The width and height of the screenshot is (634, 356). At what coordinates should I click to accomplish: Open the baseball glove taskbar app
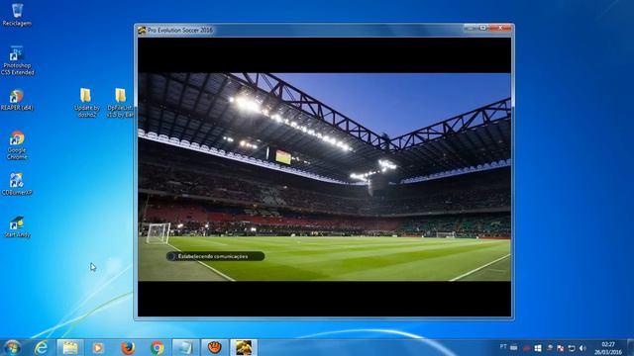pyautogui.click(x=215, y=347)
